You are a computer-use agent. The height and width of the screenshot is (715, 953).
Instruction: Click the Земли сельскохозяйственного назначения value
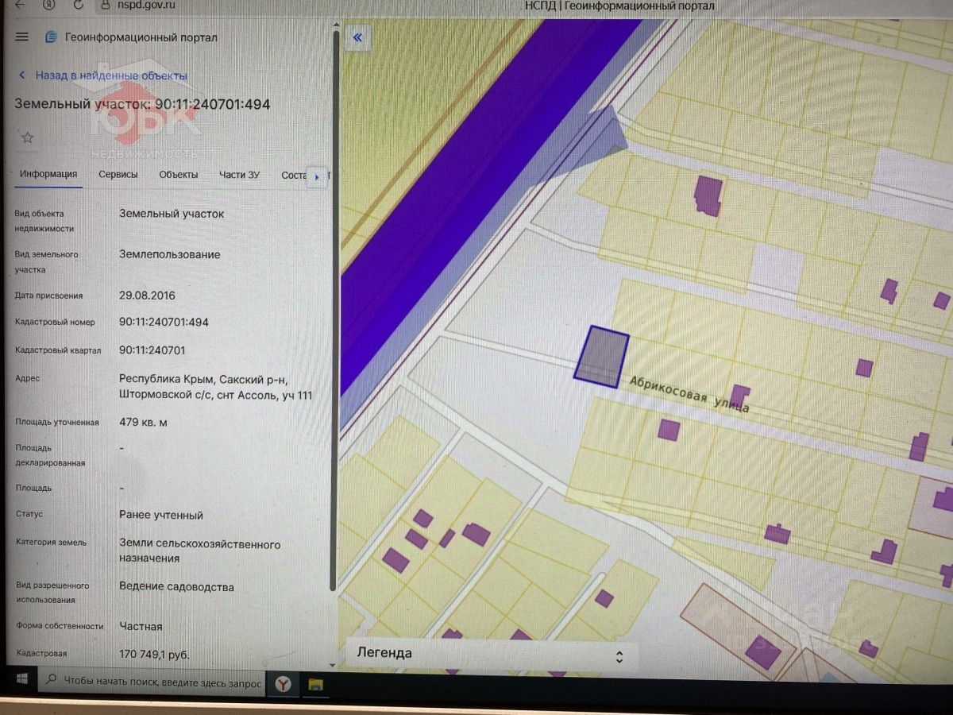(x=199, y=551)
